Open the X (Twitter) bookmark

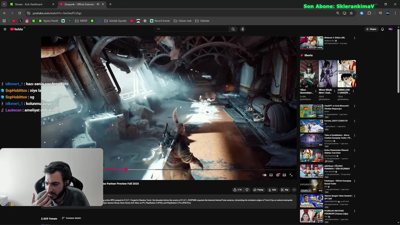(20, 21)
